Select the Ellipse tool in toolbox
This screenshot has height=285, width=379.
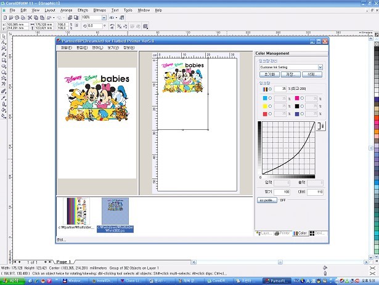(3, 66)
